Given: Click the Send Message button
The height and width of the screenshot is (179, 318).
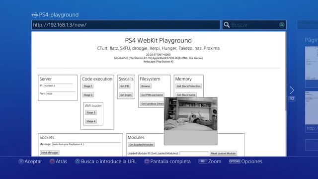Looking at the screenshot, I should click(x=50, y=153).
